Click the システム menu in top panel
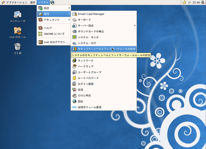This screenshot has height=149, width=206. coord(43,2)
